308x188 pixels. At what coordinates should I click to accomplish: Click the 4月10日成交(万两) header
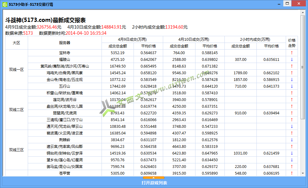point(194,40)
